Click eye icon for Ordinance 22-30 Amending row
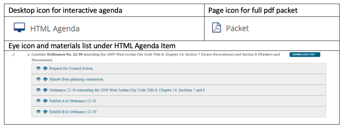The height and width of the screenshot is (129, 344). (x=38, y=90)
